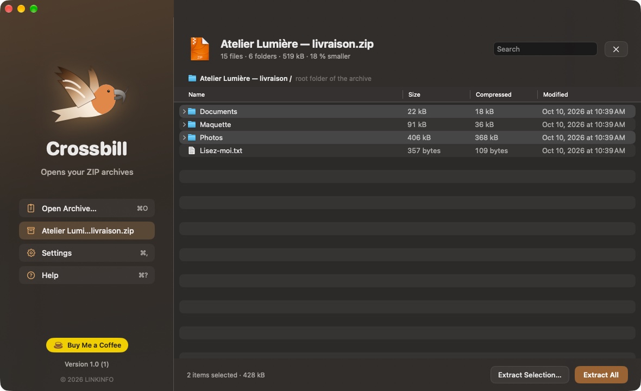
Task: Click the Documents folder icon
Action: click(x=192, y=111)
